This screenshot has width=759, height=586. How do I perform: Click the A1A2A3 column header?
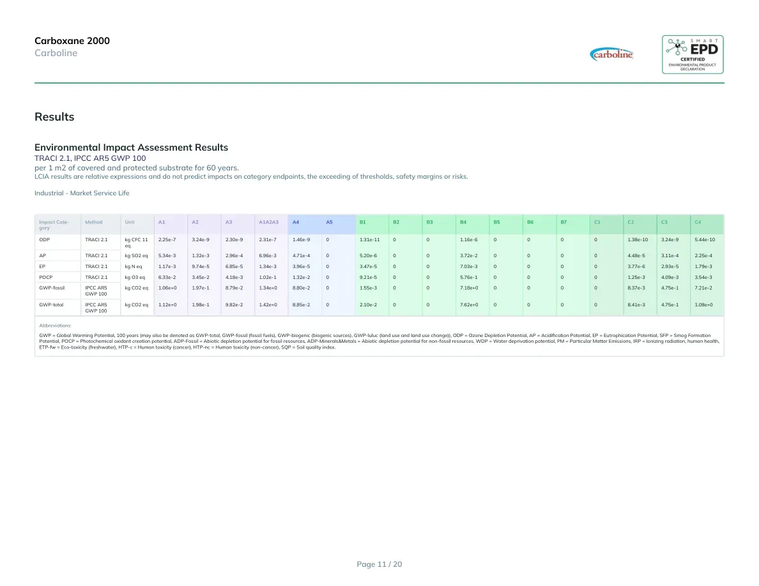[x=268, y=222]
